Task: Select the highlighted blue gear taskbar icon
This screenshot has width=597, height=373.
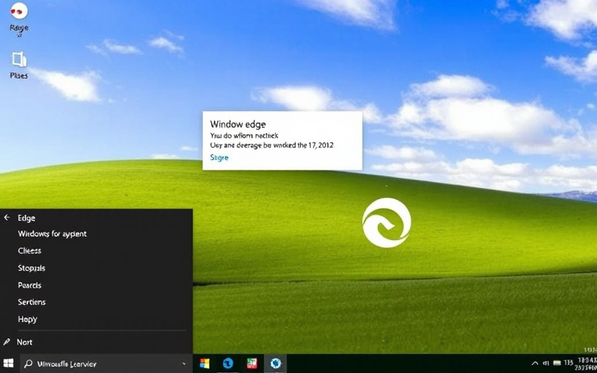Action: pyautogui.click(x=275, y=364)
